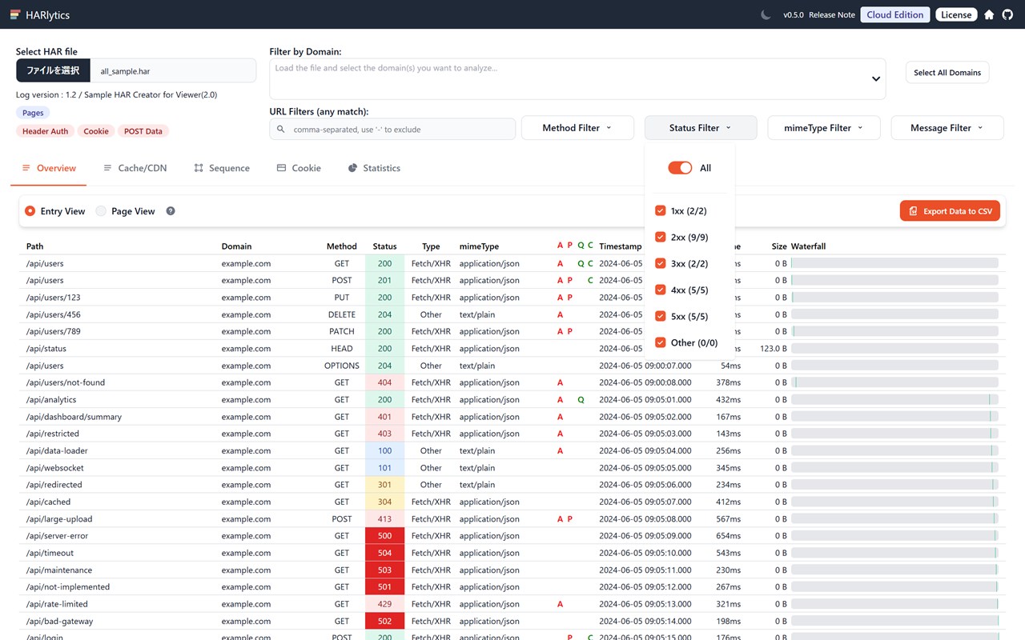Uncheck the Other (0/0) checkbox
1025x640 pixels.
tap(661, 342)
